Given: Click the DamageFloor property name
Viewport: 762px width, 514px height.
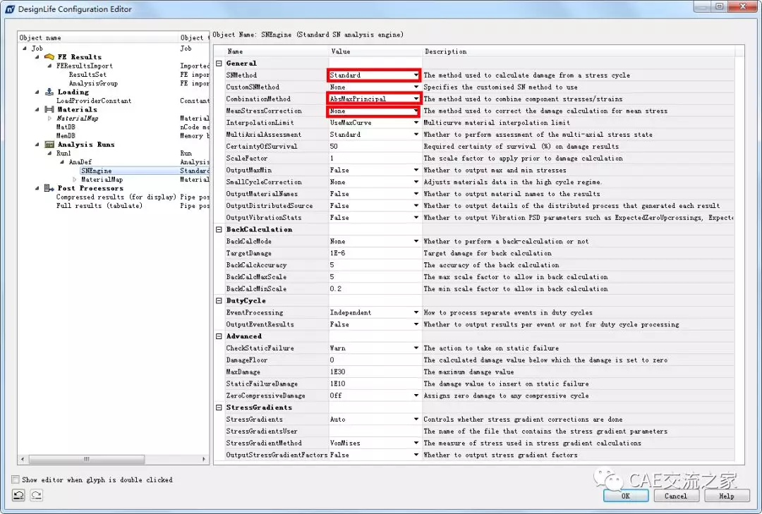Looking at the screenshot, I should tap(246, 360).
